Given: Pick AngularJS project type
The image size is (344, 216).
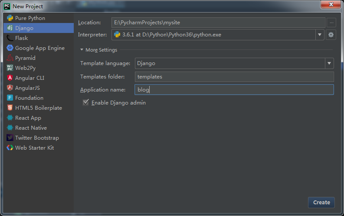Looking at the screenshot, I should pyautogui.click(x=39, y=88).
